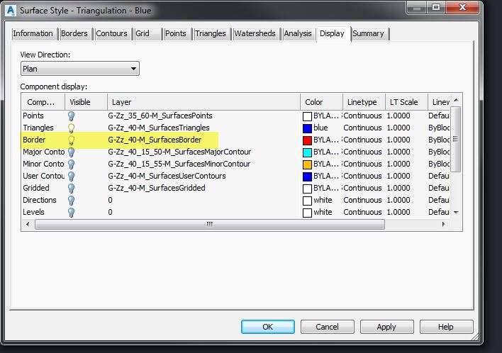Viewport: 502px width, 353px height.
Task: Toggle visibility bulb for Major Contour row
Action: tap(71, 152)
